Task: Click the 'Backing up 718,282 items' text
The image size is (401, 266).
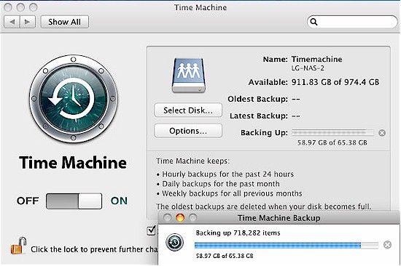Action: (238, 233)
